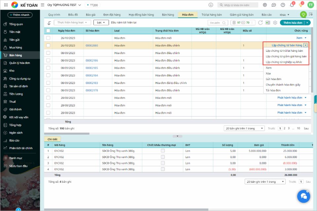Click the Thêm hóa đơn button
This screenshot has width=317, height=211.
293,23
